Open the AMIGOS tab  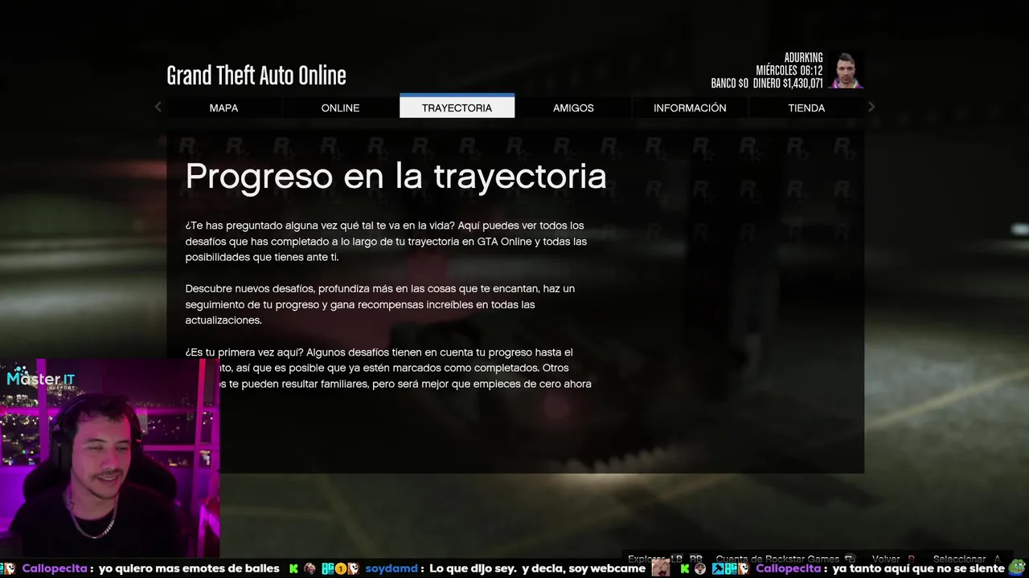click(573, 108)
